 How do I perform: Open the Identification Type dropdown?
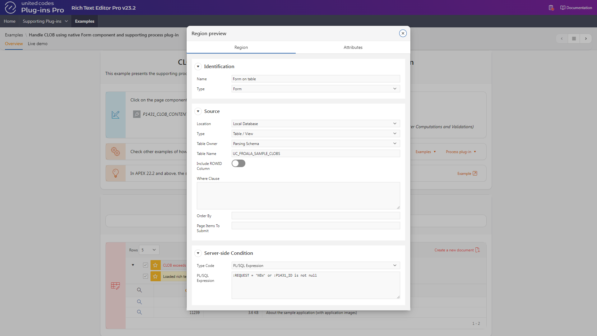[316, 89]
